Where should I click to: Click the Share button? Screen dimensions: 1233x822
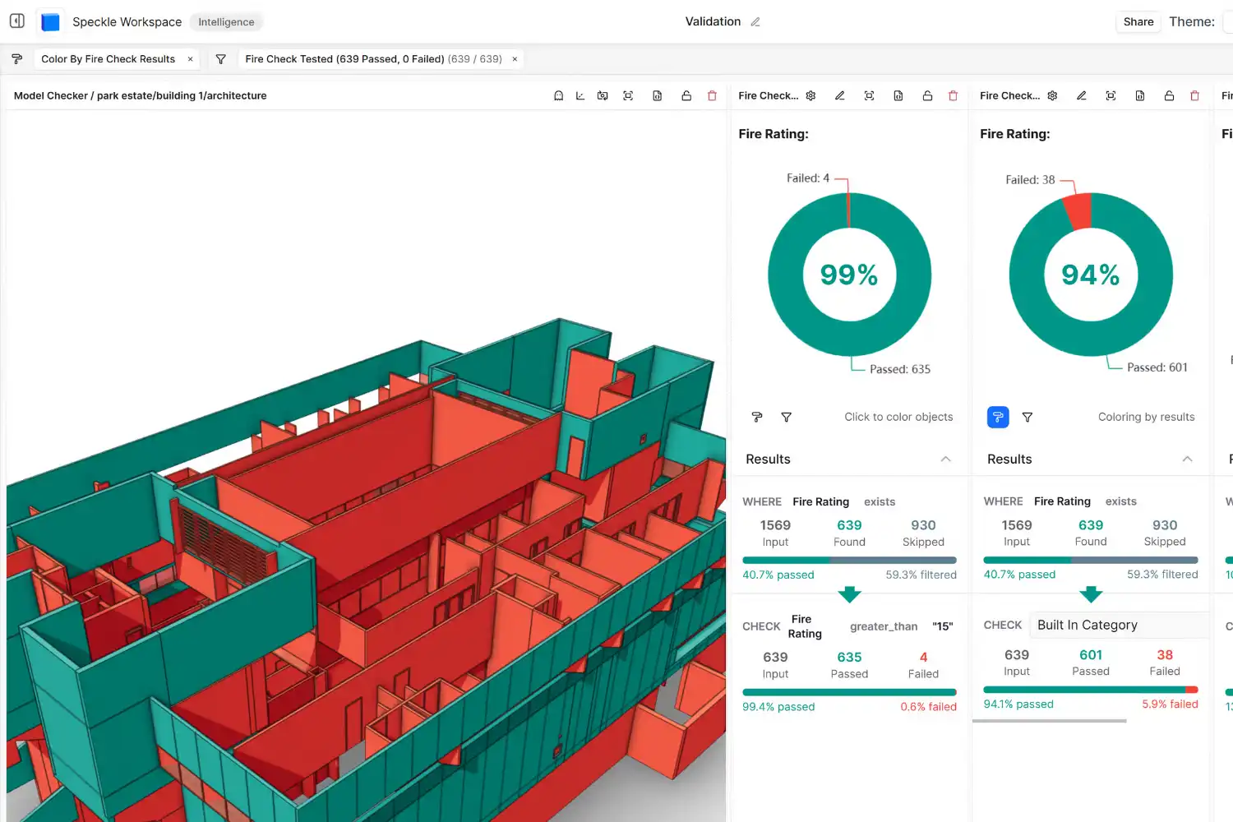click(x=1138, y=22)
